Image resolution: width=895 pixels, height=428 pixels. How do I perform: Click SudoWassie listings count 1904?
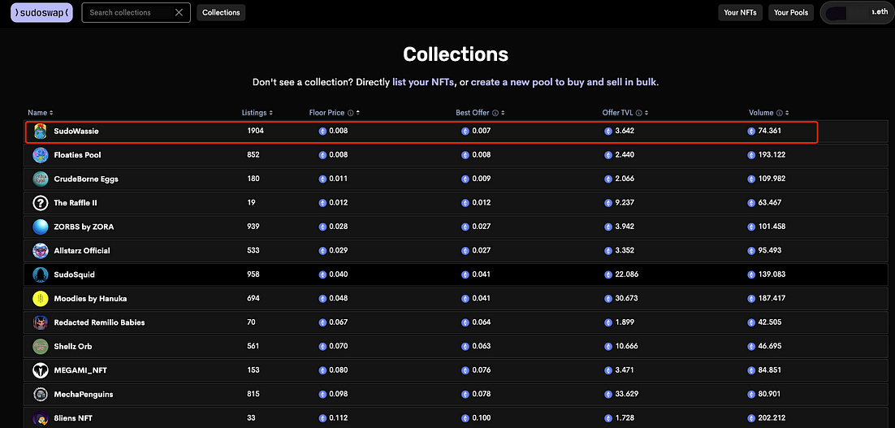(x=256, y=132)
